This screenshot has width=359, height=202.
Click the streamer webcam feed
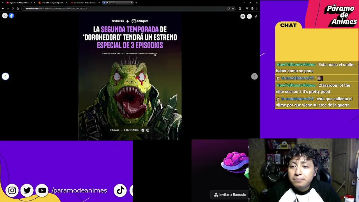tap(303, 170)
